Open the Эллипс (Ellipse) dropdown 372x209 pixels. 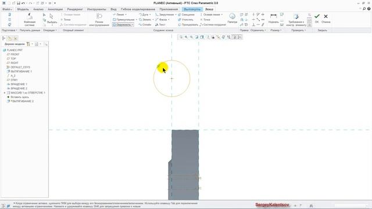pos(153,20)
